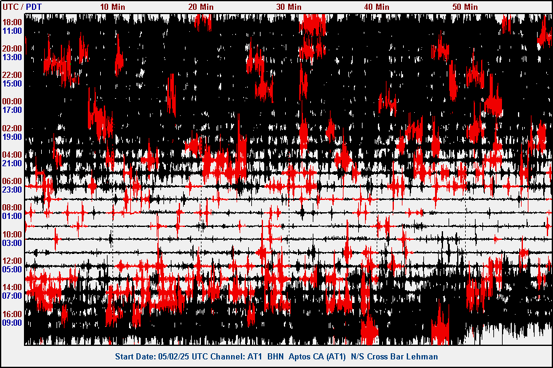Click the 06:00 UTC time label
This screenshot has width=553, height=368.
[12, 181]
